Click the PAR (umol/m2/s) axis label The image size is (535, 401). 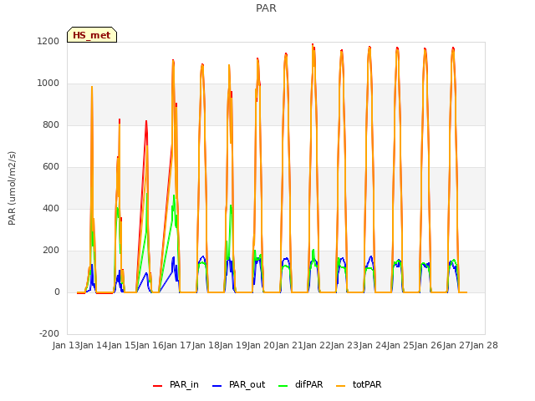click(12, 188)
